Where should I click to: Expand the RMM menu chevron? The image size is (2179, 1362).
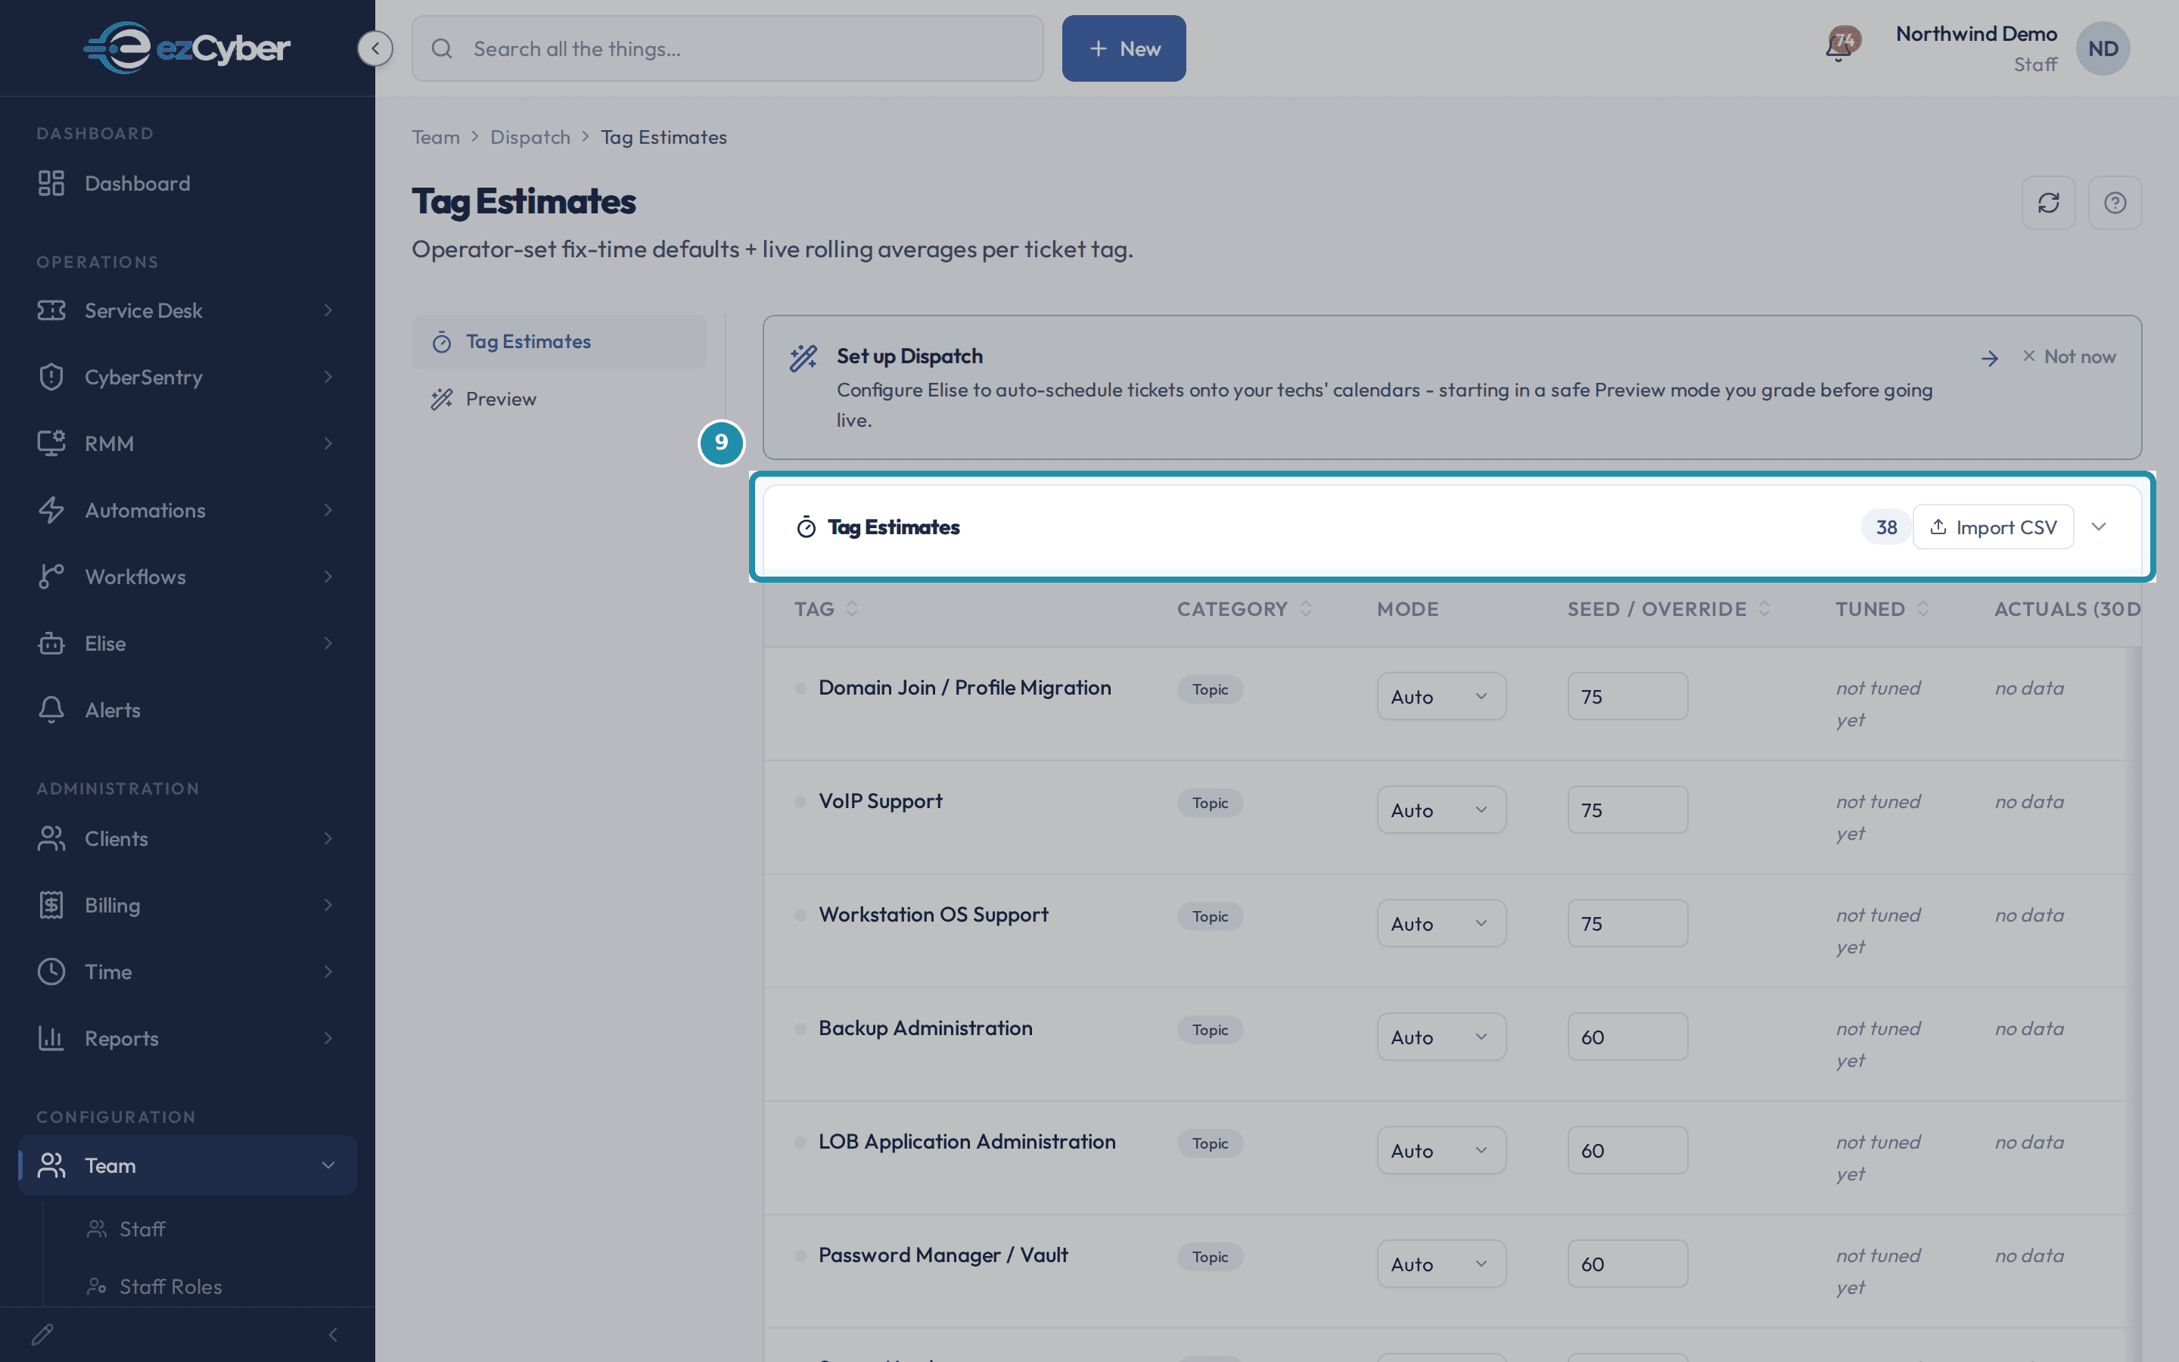pyautogui.click(x=328, y=443)
